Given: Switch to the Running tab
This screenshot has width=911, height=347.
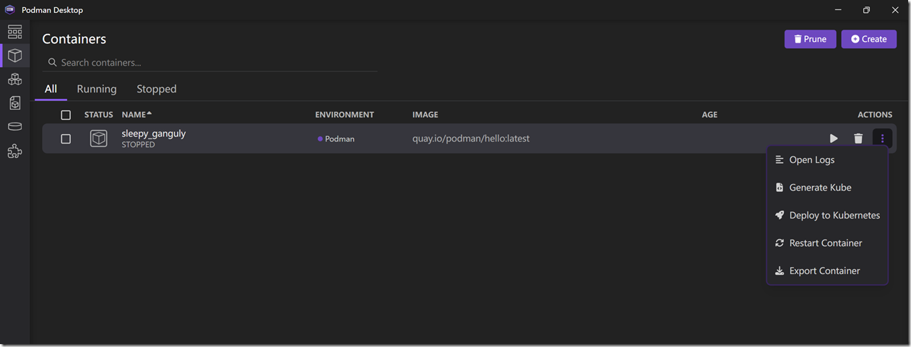Looking at the screenshot, I should 97,89.
